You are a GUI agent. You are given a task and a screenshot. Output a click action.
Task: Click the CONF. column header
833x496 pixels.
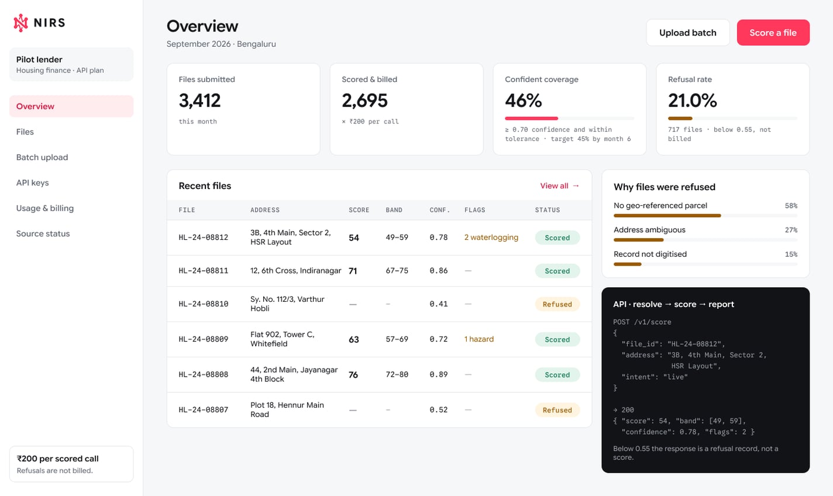440,210
